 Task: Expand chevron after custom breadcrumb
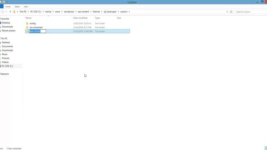click(129, 12)
